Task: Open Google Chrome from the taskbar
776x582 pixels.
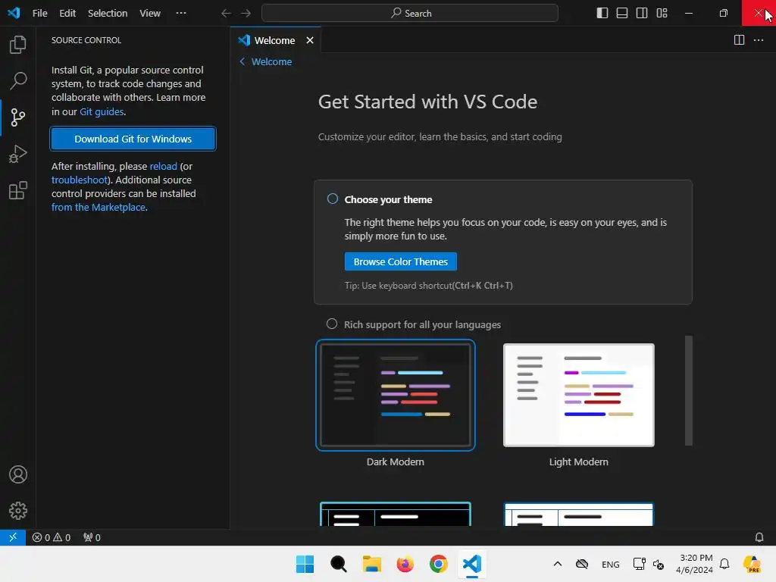Action: (439, 564)
